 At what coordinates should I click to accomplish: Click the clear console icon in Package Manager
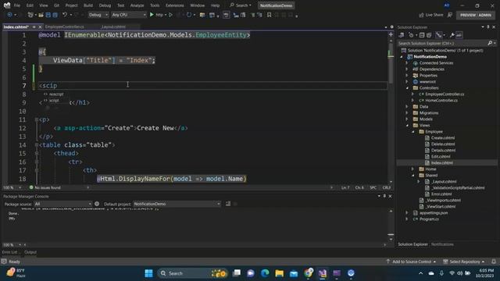(228, 204)
